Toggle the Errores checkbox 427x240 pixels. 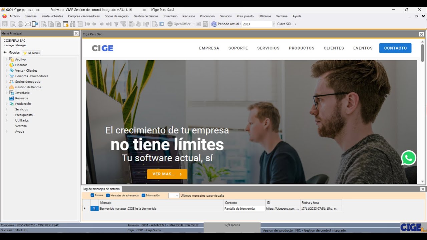(92, 195)
